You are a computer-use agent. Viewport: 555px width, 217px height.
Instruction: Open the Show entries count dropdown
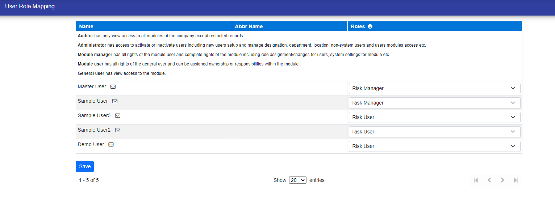click(297, 180)
